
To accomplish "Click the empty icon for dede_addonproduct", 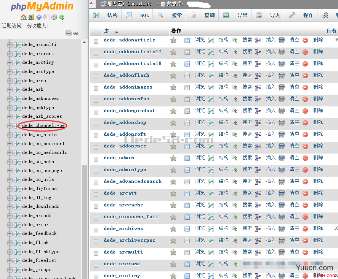I will coord(282,111).
